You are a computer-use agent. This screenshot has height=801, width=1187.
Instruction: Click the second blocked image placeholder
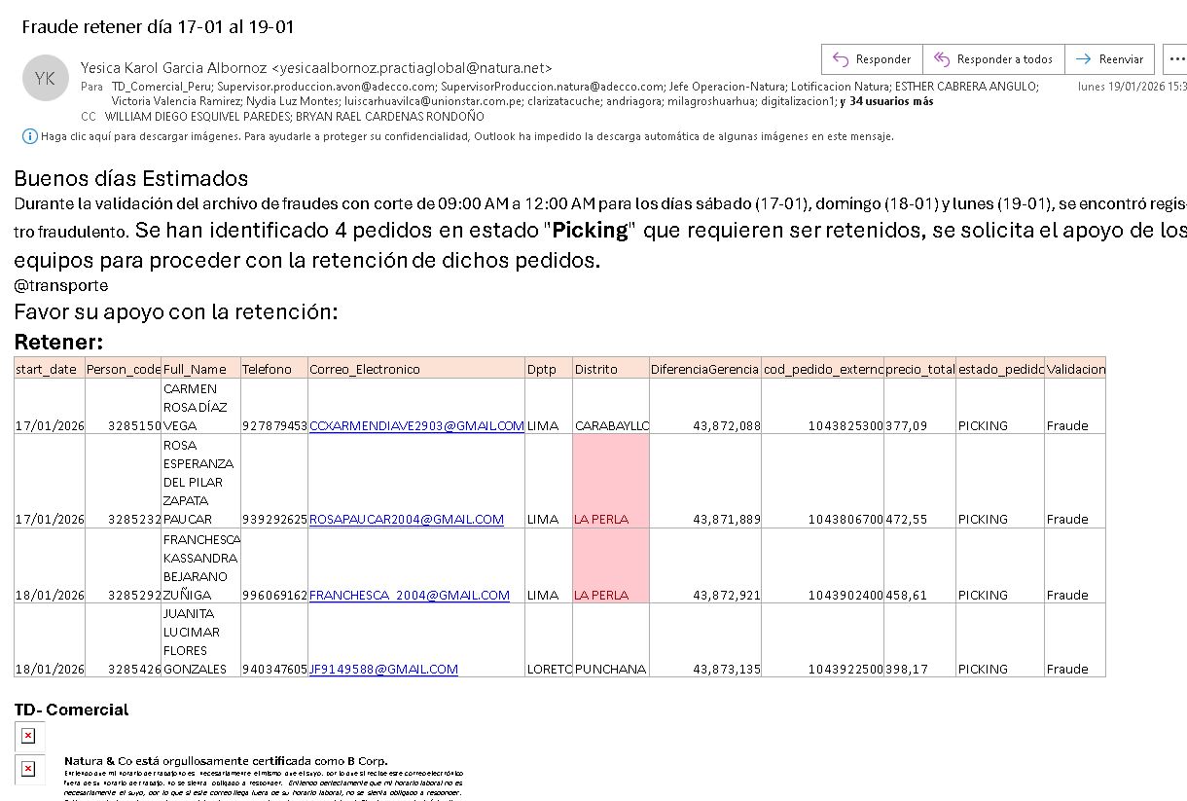coord(28,770)
